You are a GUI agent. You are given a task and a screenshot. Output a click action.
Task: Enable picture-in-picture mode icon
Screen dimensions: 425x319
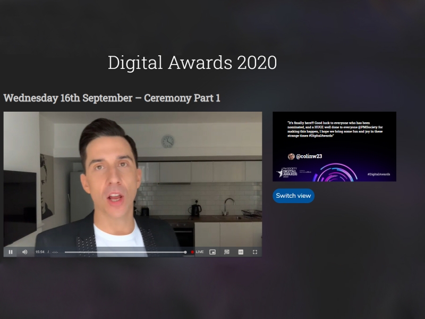212,252
